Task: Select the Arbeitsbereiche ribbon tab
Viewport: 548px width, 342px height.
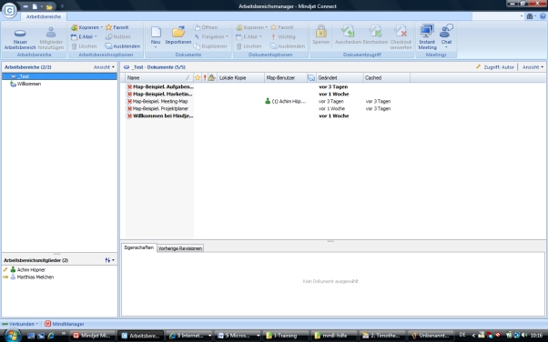Action: [x=44, y=16]
